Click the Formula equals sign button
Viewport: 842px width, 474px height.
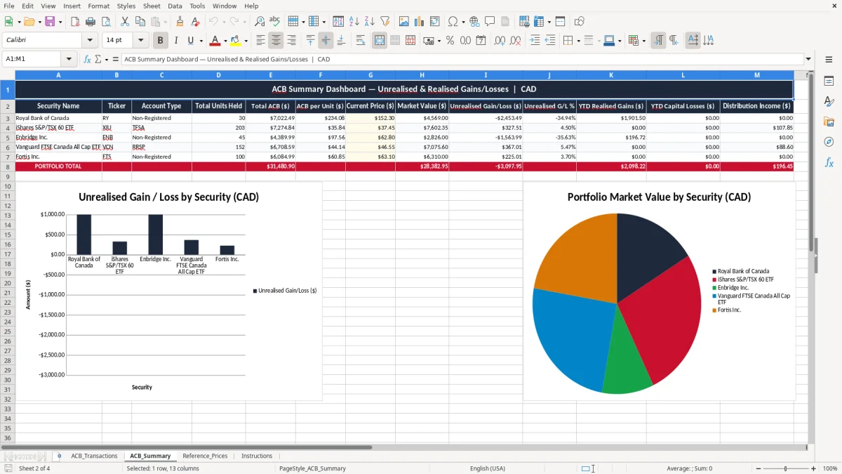pos(115,59)
